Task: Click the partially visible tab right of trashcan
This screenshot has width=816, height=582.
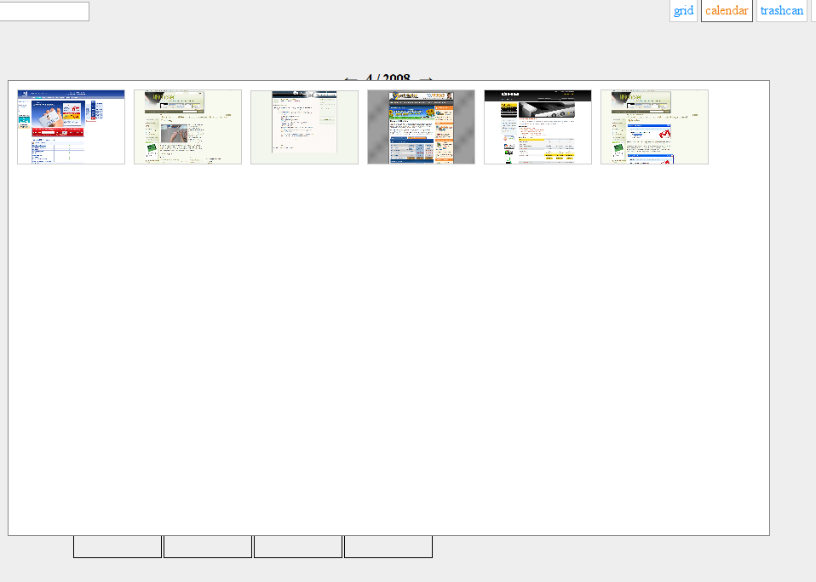Action: click(x=813, y=11)
